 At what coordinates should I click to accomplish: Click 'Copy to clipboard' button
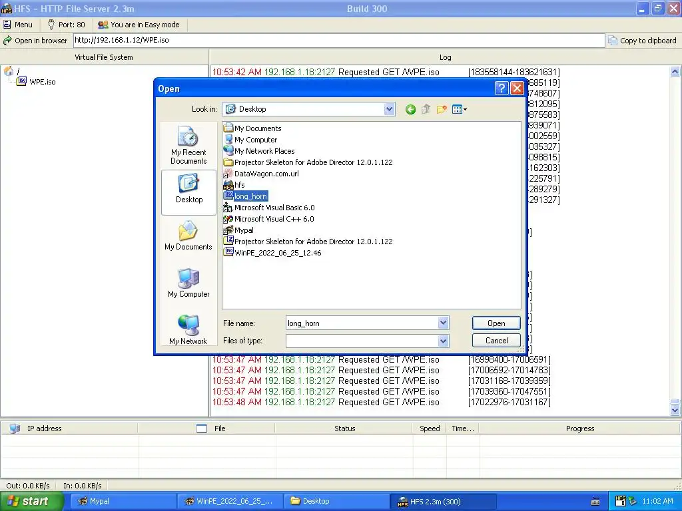[642, 41]
